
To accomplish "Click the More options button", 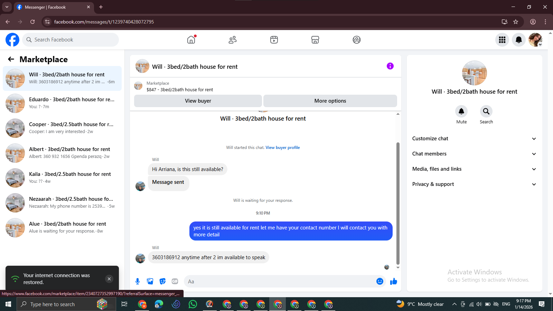I will 330,101.
